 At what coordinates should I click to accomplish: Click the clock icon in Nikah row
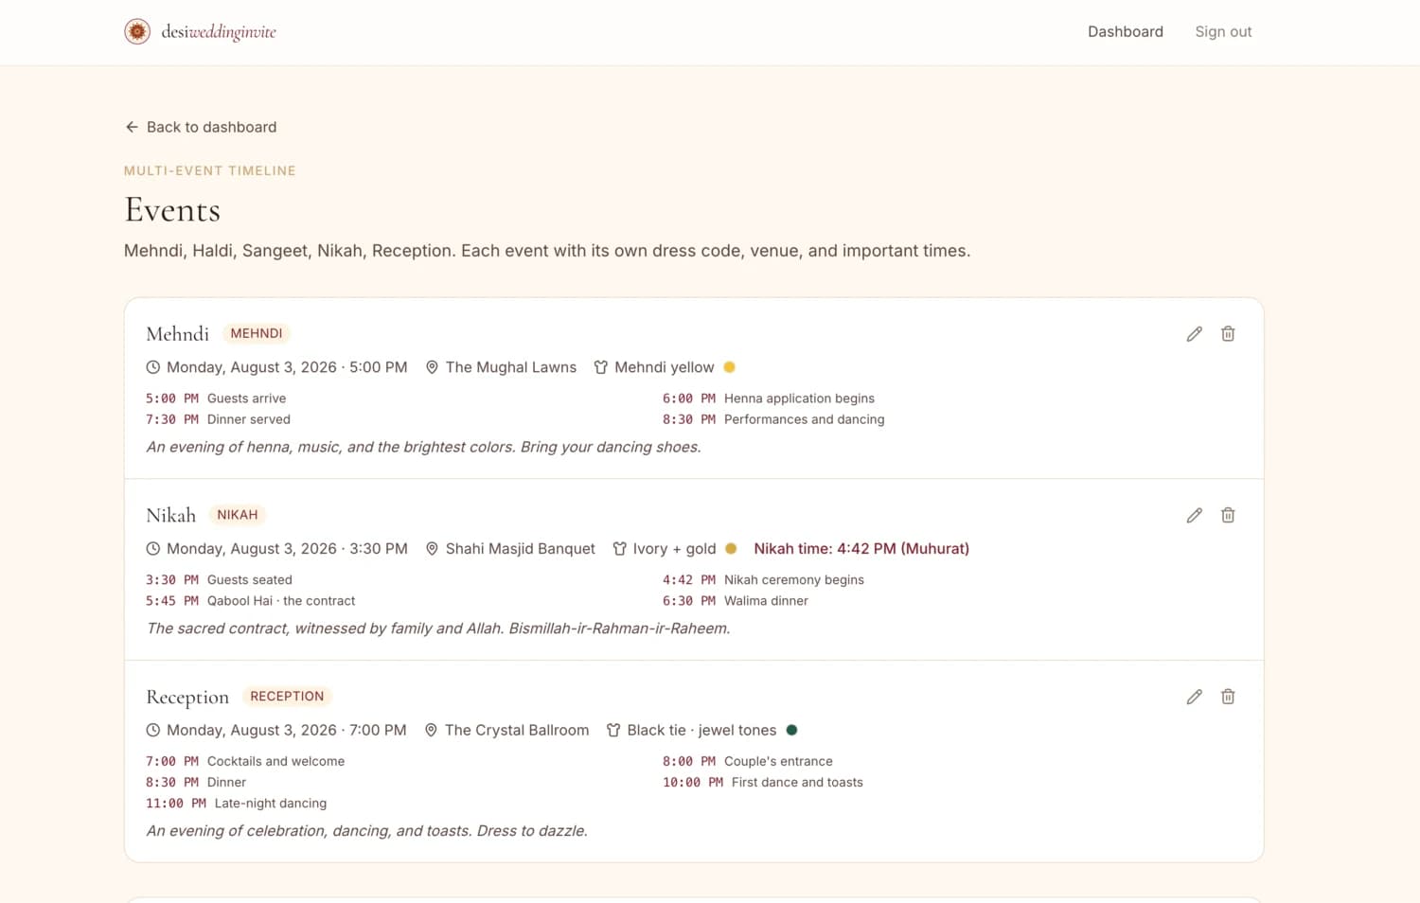(x=153, y=549)
